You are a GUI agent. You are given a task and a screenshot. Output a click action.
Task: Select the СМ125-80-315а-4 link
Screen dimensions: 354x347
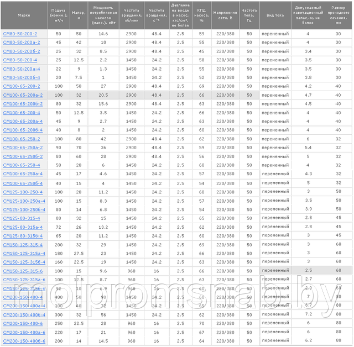point(23,227)
